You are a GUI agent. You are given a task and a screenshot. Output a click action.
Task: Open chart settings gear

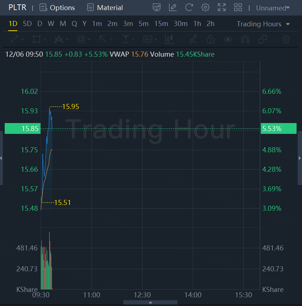[x=205, y=8]
